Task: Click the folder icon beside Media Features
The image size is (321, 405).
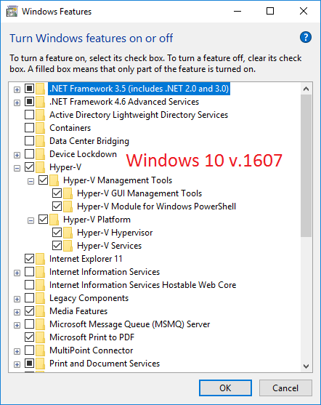Action: 40,311
